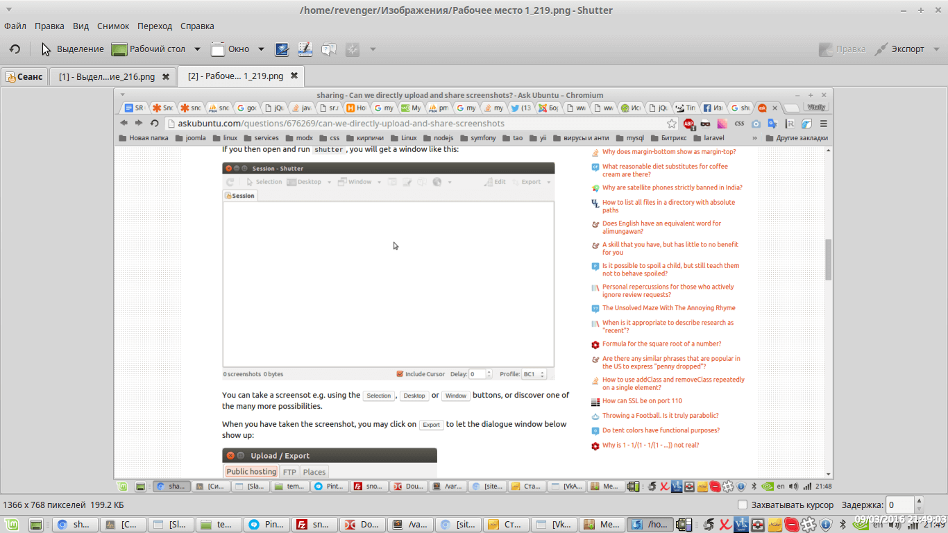Close the Выдел...ие_216.png tab
The height and width of the screenshot is (533, 948).
click(166, 76)
